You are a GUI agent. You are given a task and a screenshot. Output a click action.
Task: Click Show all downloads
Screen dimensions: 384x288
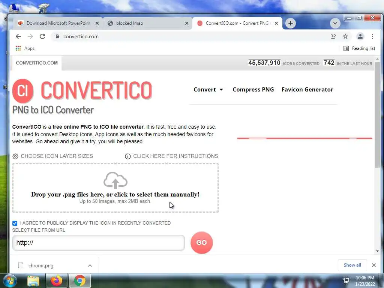coord(352,265)
